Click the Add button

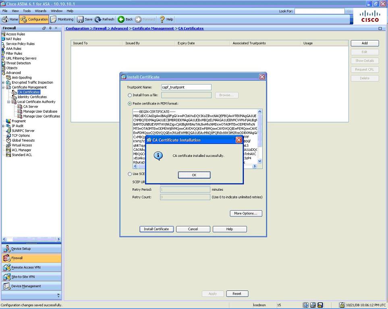[x=365, y=43]
